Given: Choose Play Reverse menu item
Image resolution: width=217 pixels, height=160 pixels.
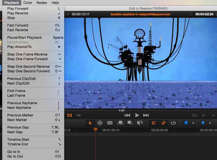Looking at the screenshot, I should (x=33, y=13).
